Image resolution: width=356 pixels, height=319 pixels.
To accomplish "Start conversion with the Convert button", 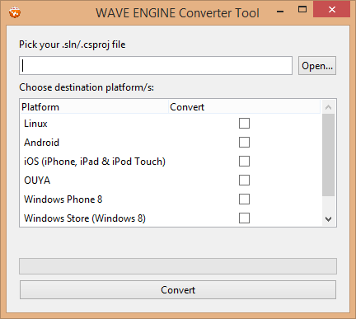I will pos(178,290).
